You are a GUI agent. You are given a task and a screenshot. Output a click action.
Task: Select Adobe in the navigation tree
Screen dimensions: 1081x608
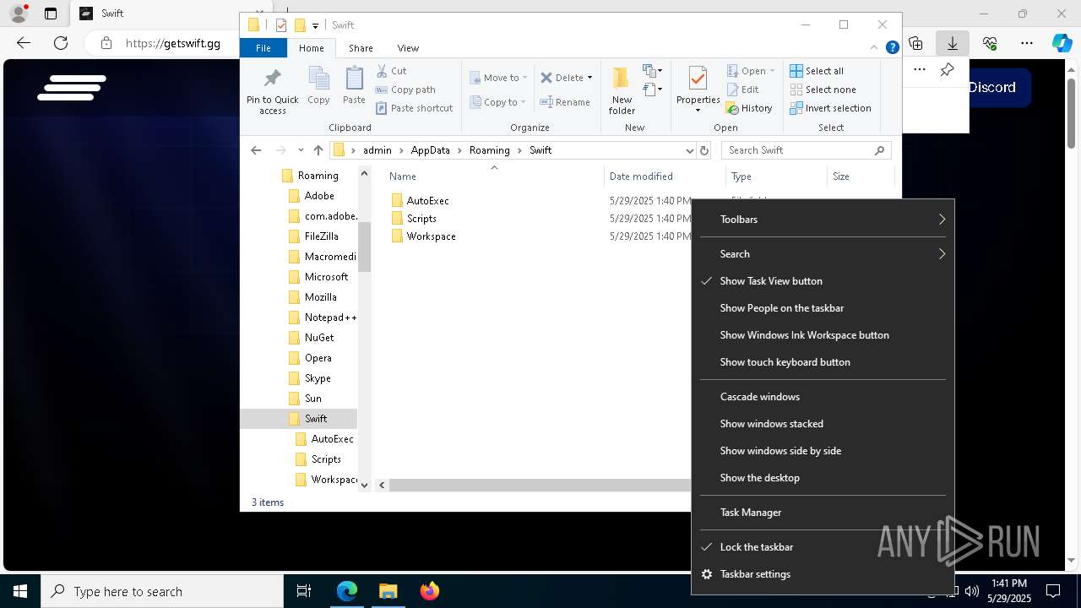tap(319, 196)
